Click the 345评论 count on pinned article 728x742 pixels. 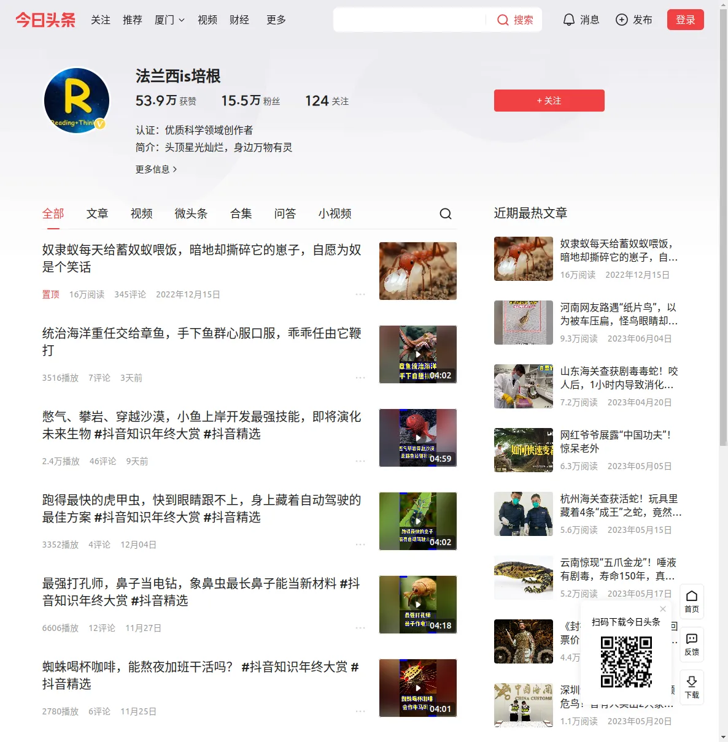pos(130,294)
